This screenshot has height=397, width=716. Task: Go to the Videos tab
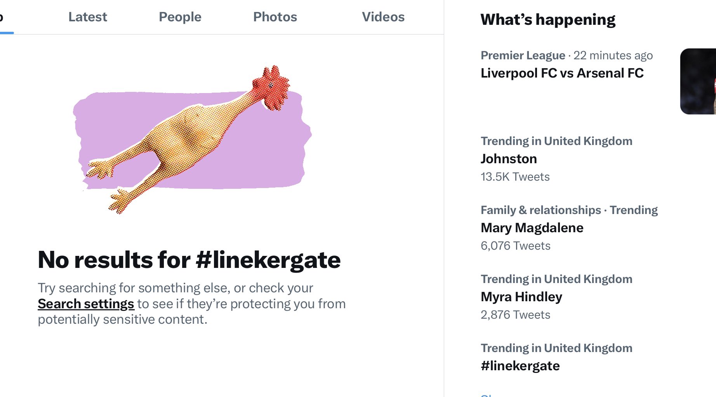point(383,17)
